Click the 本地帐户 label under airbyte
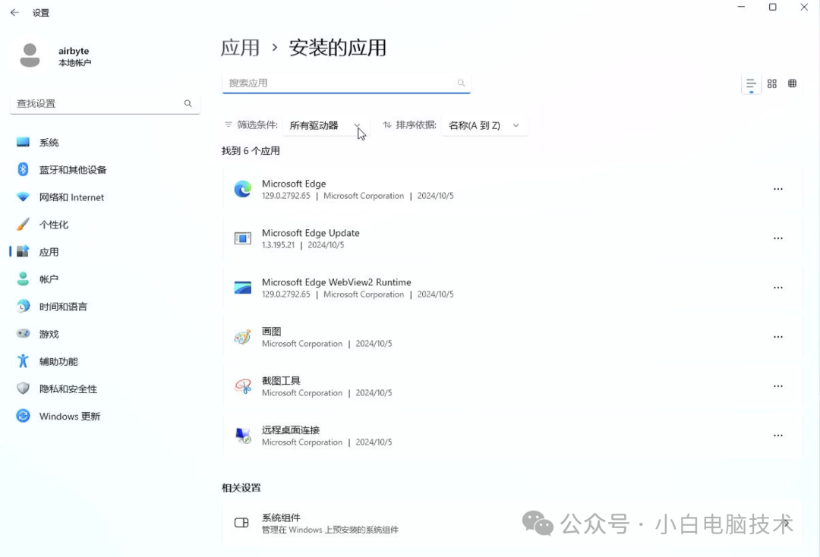 pyautogui.click(x=74, y=63)
